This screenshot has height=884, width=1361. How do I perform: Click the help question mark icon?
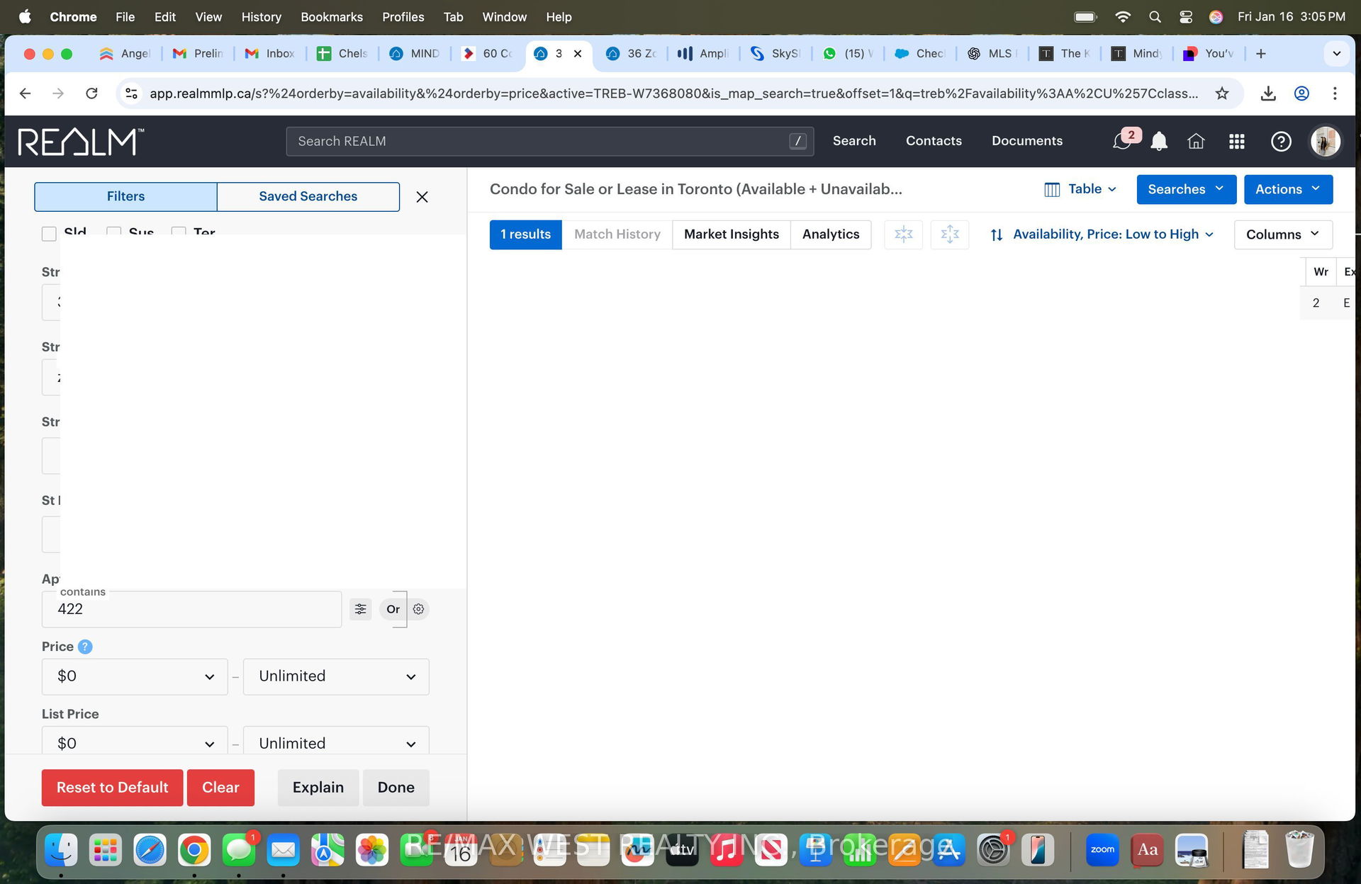click(x=1280, y=141)
